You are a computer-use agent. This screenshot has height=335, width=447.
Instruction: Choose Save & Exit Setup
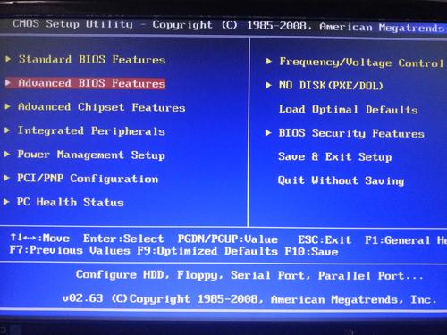click(335, 156)
